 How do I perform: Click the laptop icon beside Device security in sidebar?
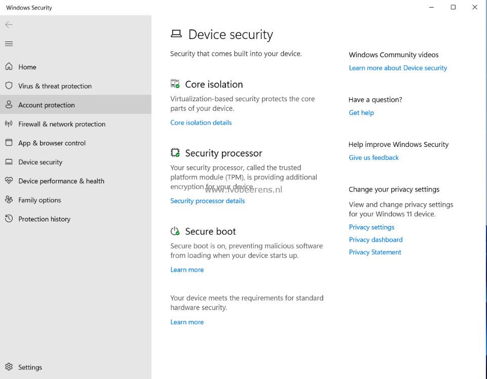point(9,162)
